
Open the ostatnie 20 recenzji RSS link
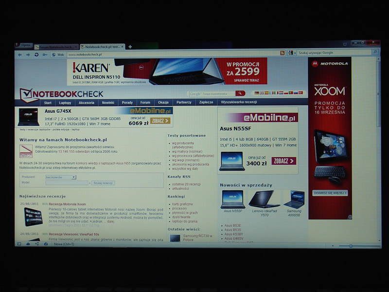[186, 184]
